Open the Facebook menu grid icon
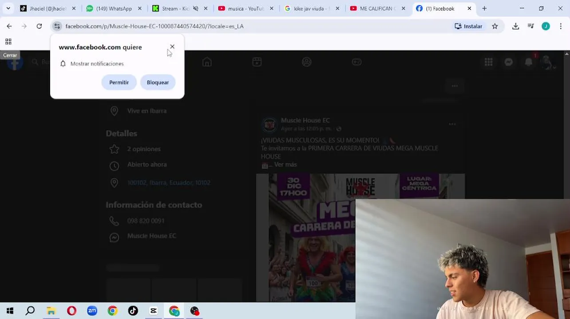Viewport: 570px width, 319px height. [488, 62]
